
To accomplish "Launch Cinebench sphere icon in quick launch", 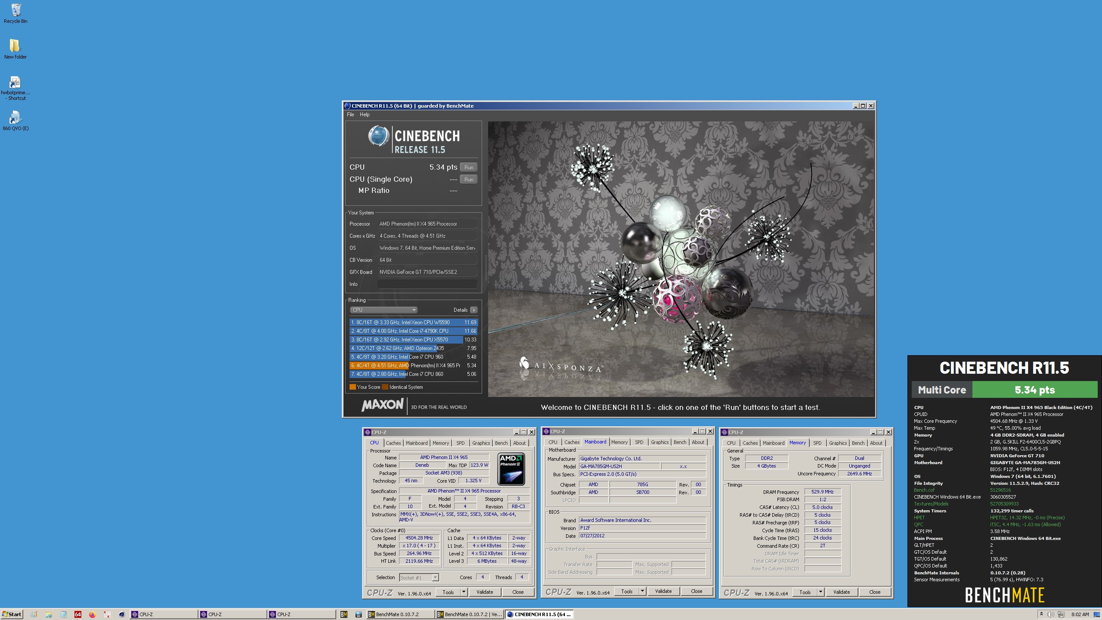I will pos(121,614).
